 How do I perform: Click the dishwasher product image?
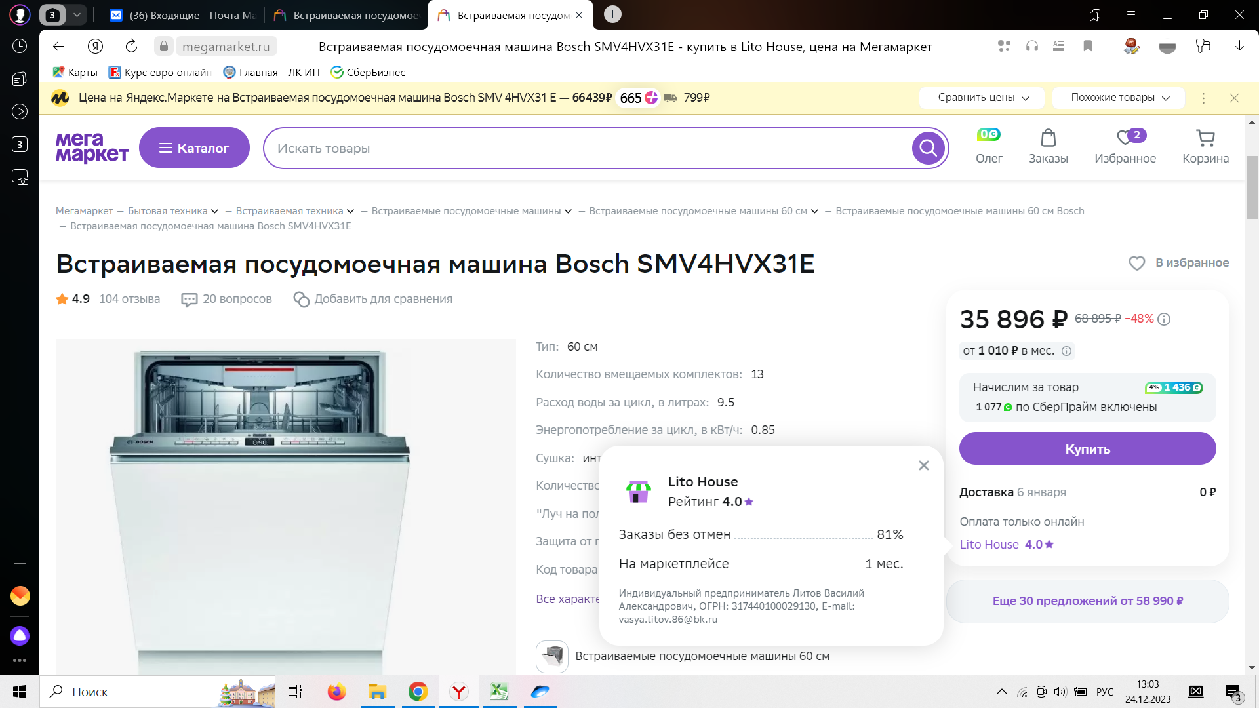tap(286, 507)
